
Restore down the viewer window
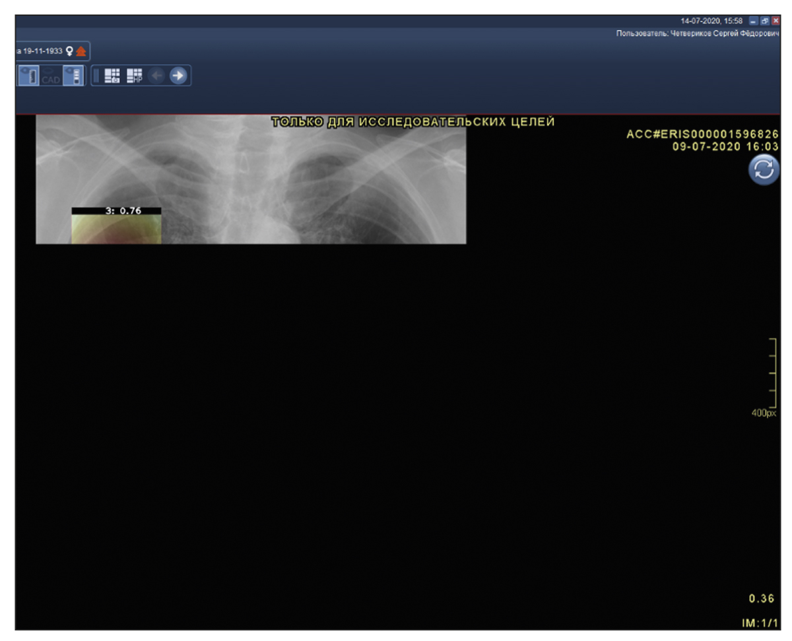coord(765,22)
